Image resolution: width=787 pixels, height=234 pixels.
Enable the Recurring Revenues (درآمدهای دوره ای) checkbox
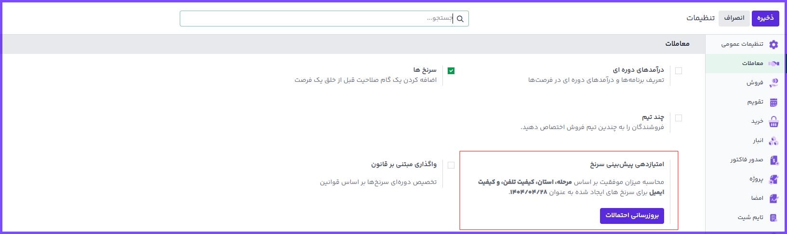[x=679, y=71]
